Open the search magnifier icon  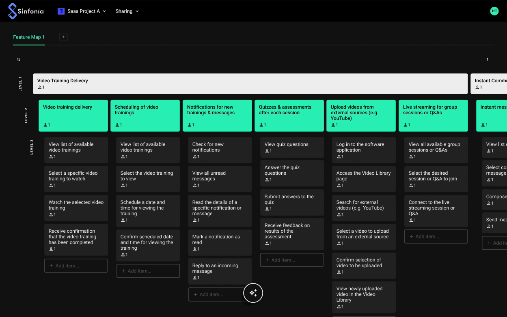pyautogui.click(x=19, y=60)
